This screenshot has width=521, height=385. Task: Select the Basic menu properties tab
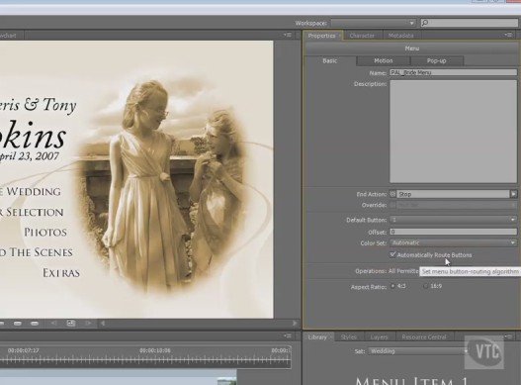point(329,61)
